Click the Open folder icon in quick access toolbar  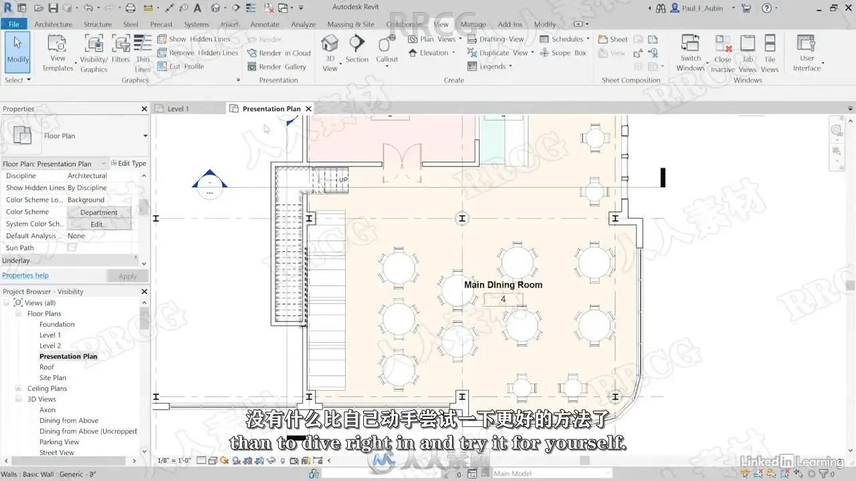[37, 8]
